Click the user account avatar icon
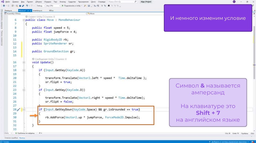The height and width of the screenshot is (143, 256). tap(234, 2)
